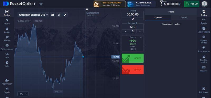Click the TOP UP button
The width and height of the screenshot is (211, 98).
click(191, 4)
